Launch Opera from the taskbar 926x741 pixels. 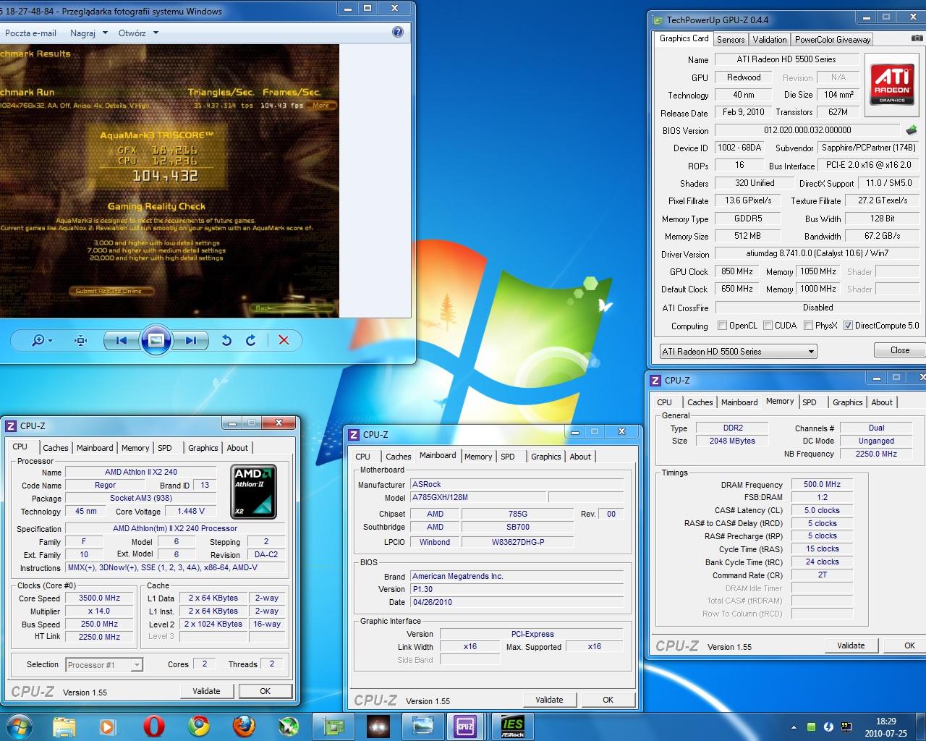tap(153, 726)
